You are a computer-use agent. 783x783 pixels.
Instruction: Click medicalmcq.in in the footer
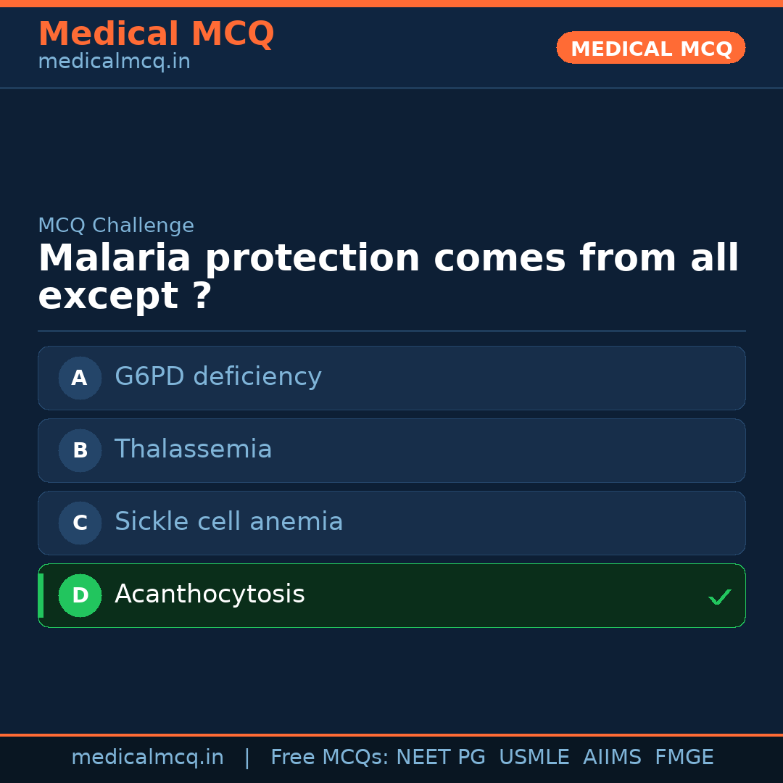tap(147, 758)
